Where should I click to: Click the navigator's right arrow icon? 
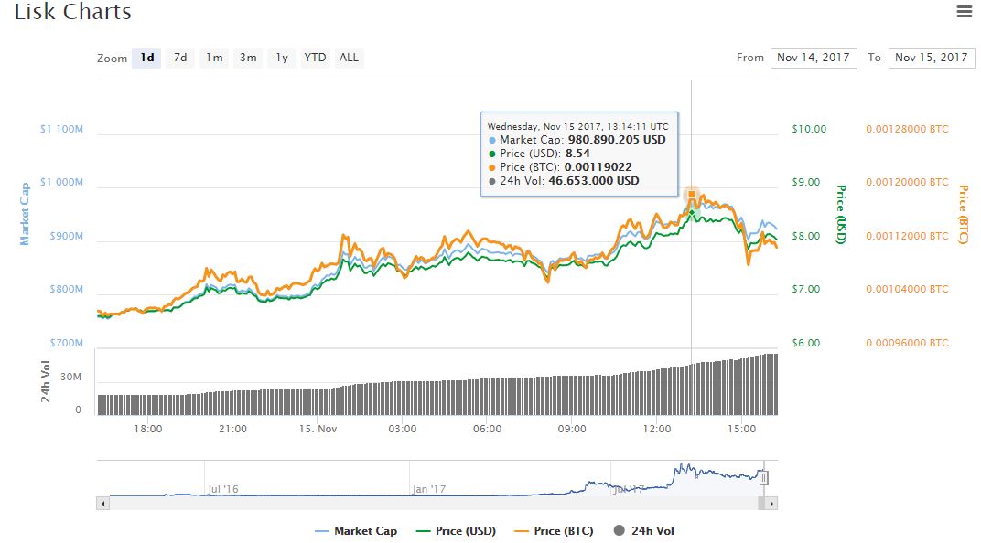click(771, 502)
